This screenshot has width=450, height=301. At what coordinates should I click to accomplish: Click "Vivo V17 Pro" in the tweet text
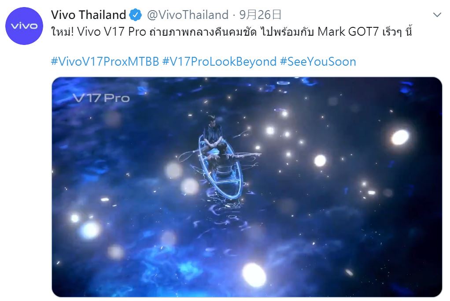point(102,32)
